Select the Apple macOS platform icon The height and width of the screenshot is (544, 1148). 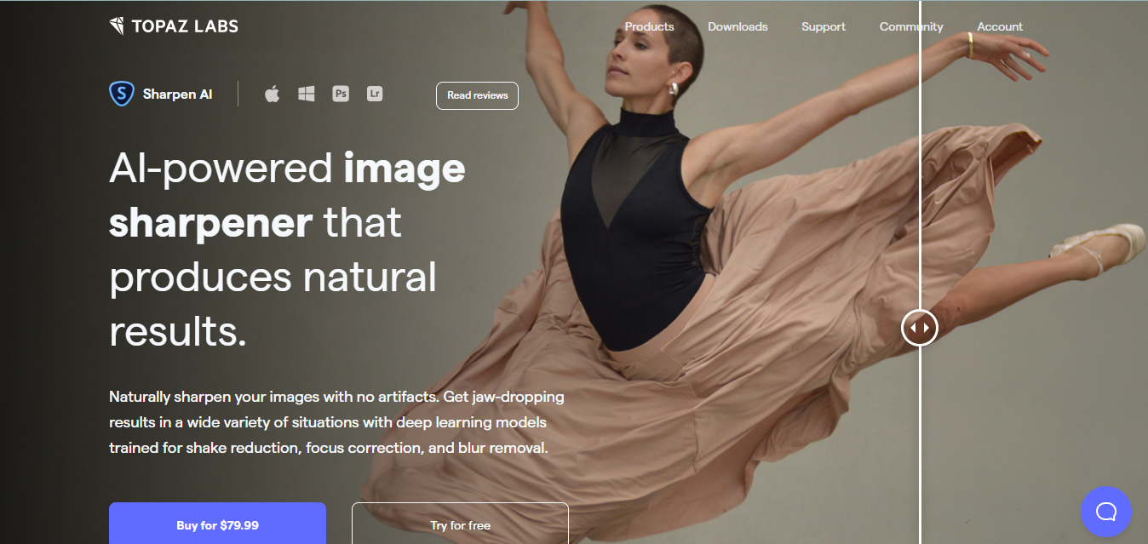tap(272, 94)
